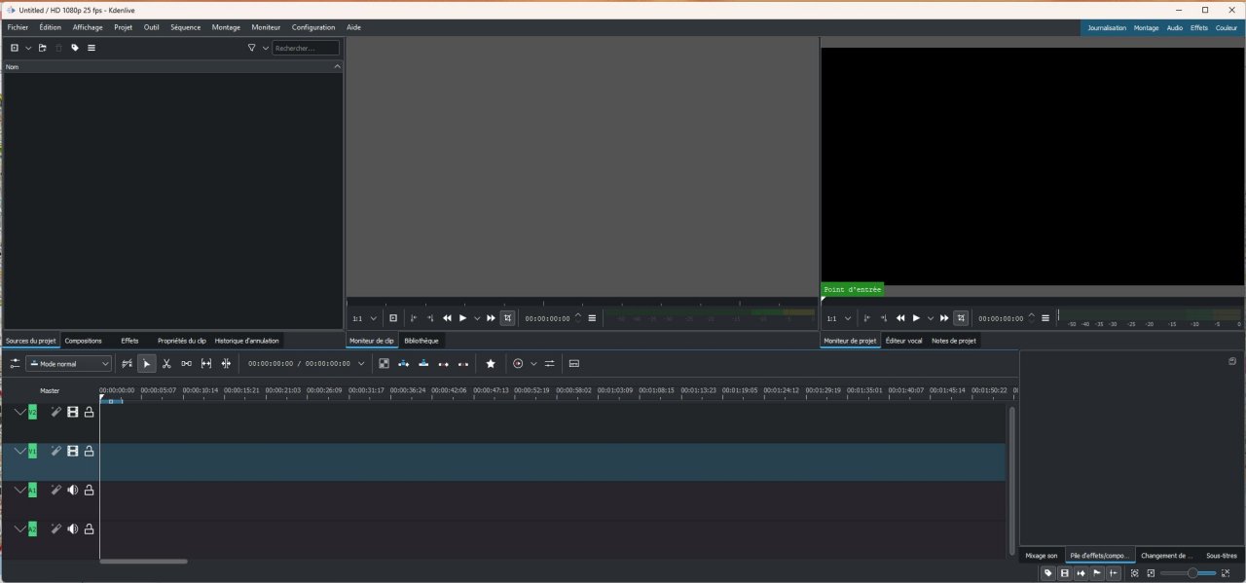Open the Montage menu in menu bar
The width and height of the screenshot is (1246, 583).
click(226, 27)
